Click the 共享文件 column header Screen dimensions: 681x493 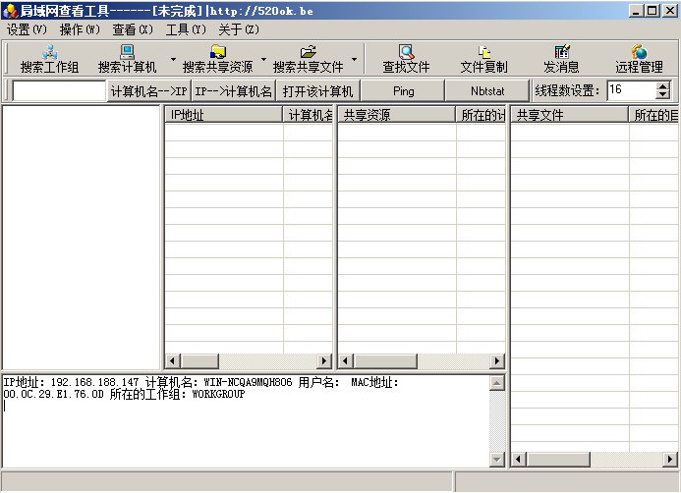pos(569,115)
